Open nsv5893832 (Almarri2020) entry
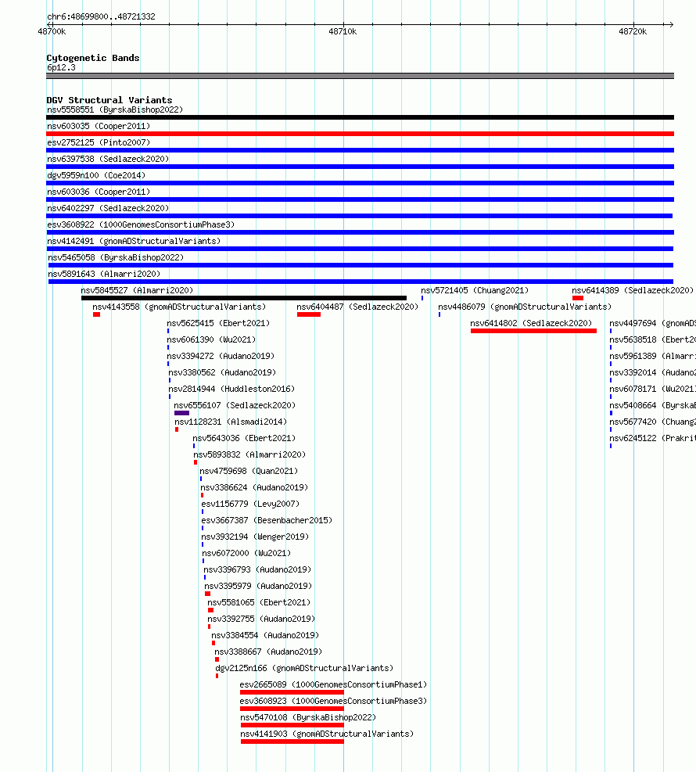This screenshot has height=772, width=696. tap(249, 454)
